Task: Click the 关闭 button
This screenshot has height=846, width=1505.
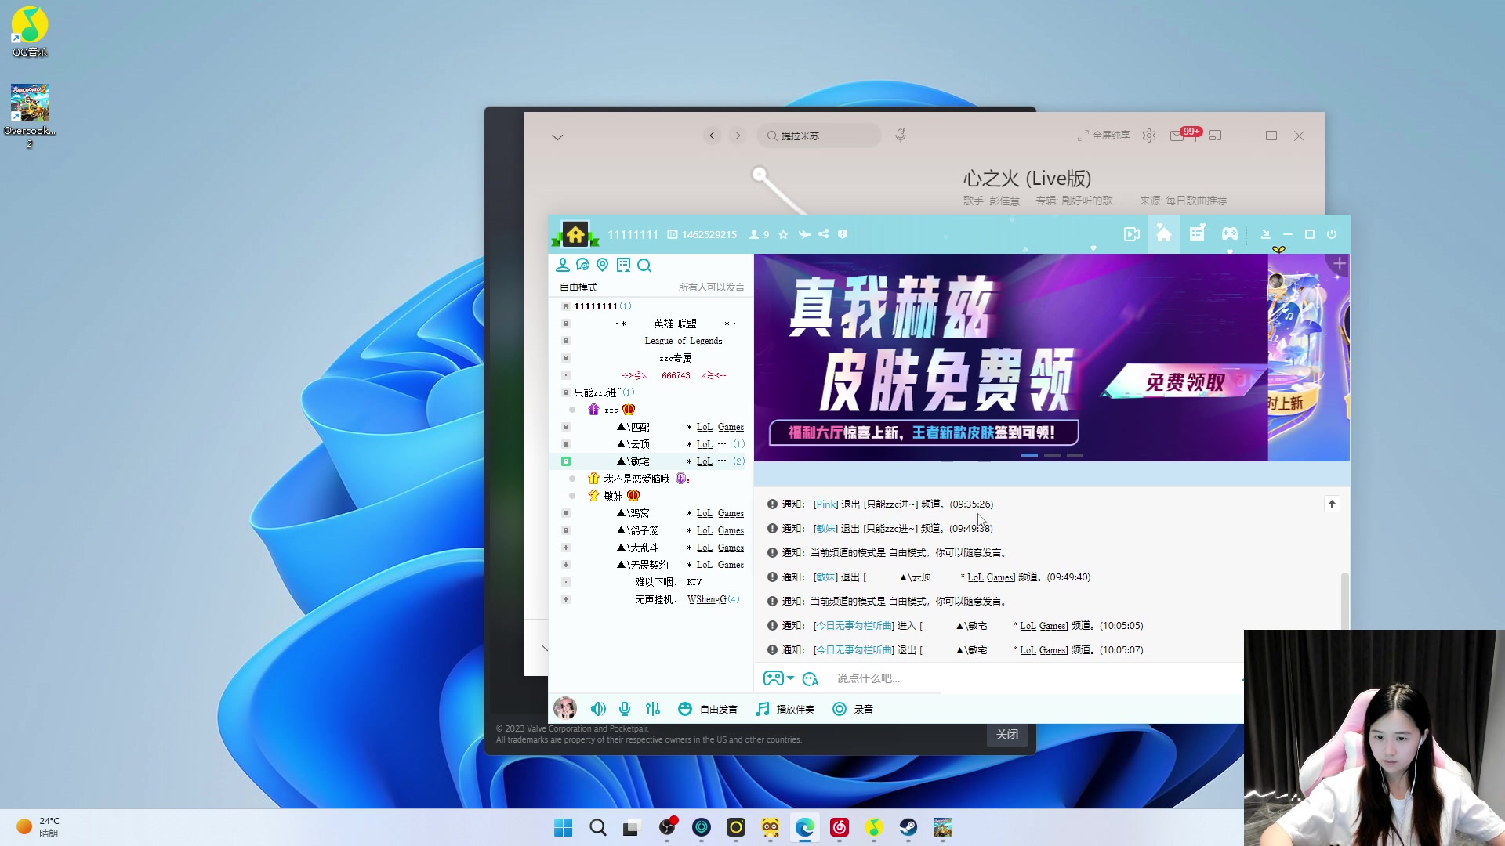Action: 1006,734
